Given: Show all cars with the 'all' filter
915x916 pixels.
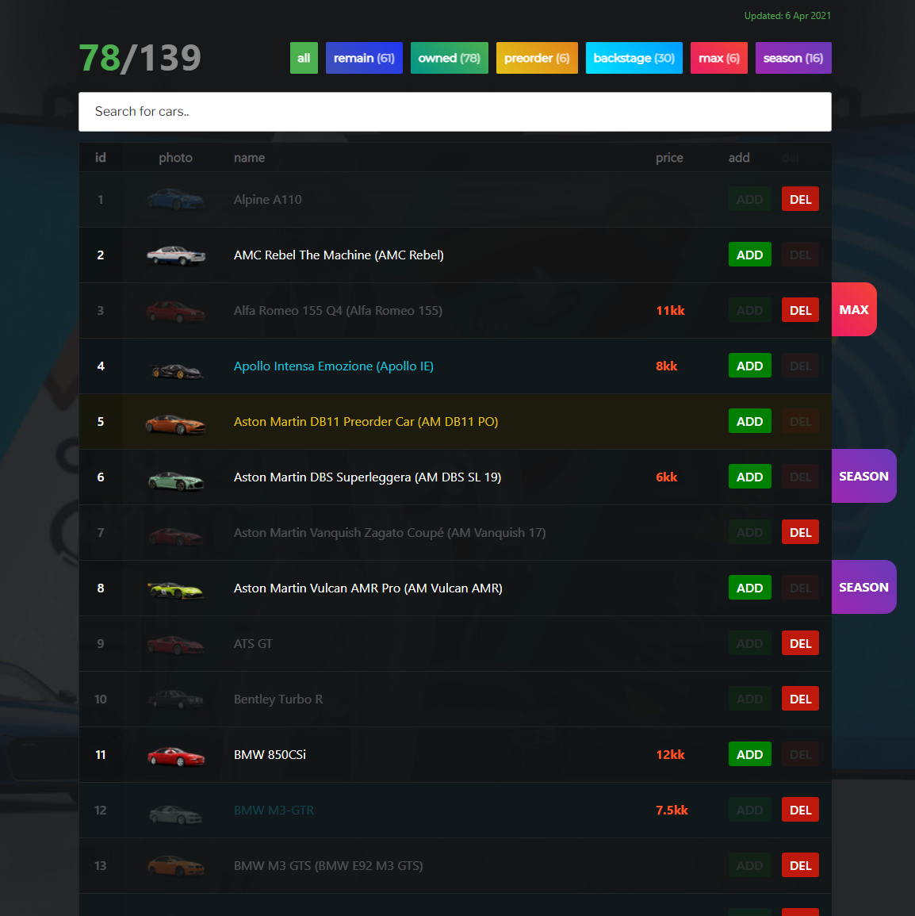Looking at the screenshot, I should pos(304,58).
